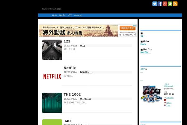187x125 pixels.
Task: Open the dTV link in the sidebar
Action: [x=142, y=69]
